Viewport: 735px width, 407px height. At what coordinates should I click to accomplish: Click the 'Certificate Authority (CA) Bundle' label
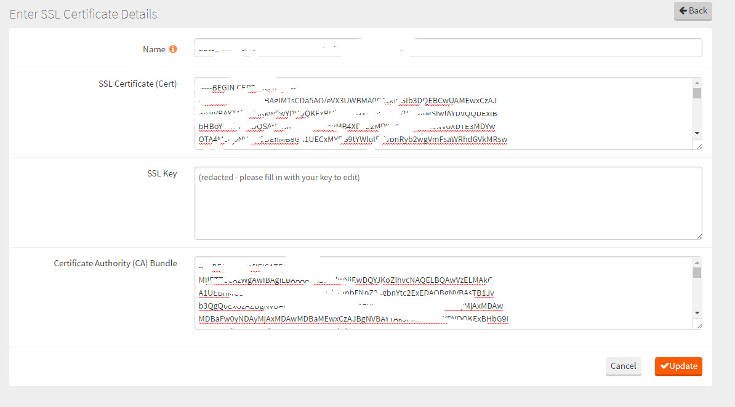115,263
